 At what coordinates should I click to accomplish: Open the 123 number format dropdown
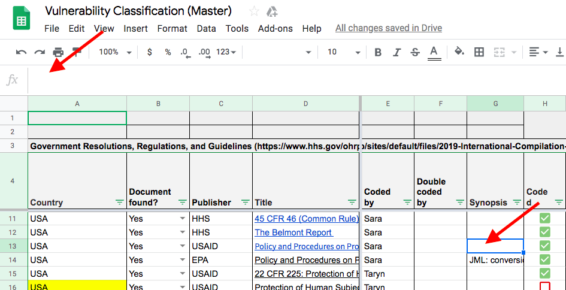point(226,52)
